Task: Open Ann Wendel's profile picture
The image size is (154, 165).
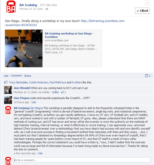Action: [8, 90]
